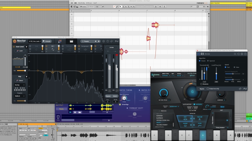The height and width of the screenshot is (141, 252).
Task: Expand Key panel arrow in Nectar
Action: [27, 77]
